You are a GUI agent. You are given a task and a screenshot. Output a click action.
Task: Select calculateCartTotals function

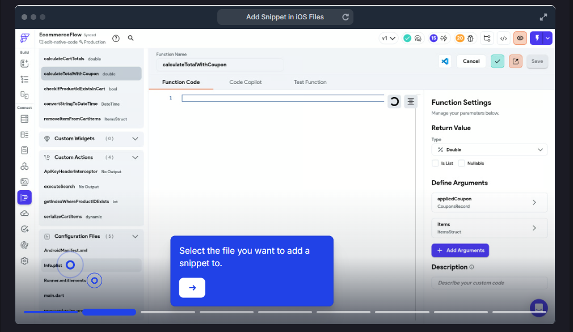[x=91, y=58]
